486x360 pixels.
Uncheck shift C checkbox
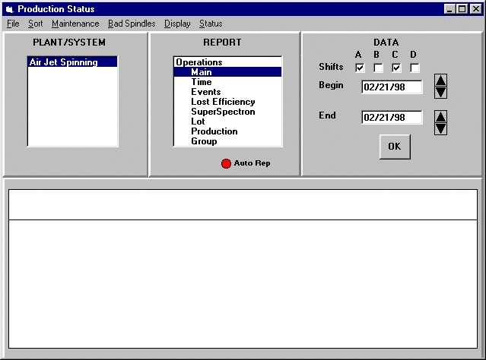coord(396,68)
